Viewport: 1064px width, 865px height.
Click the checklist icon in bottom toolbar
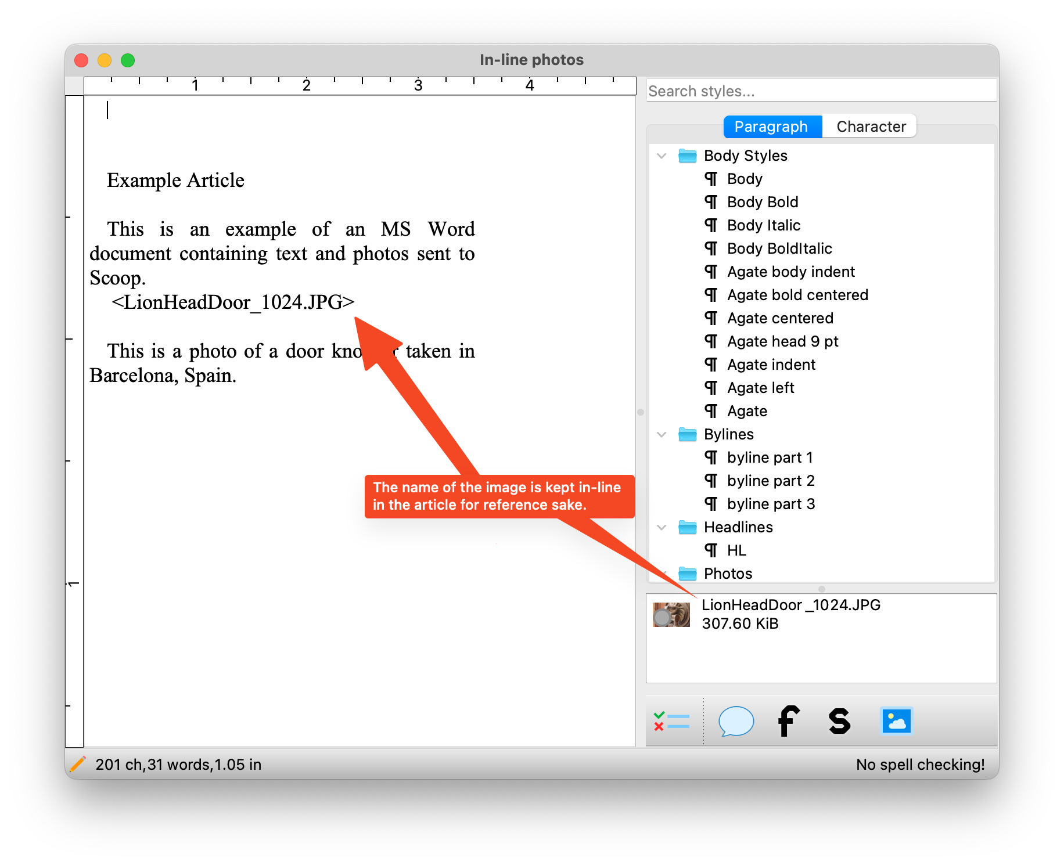pyautogui.click(x=671, y=722)
